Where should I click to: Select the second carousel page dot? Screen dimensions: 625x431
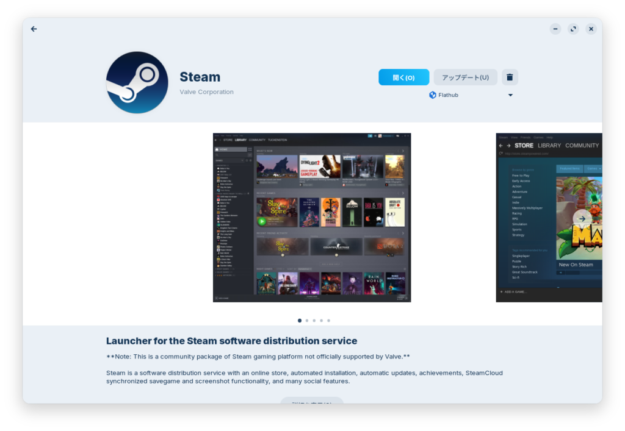pyautogui.click(x=307, y=320)
